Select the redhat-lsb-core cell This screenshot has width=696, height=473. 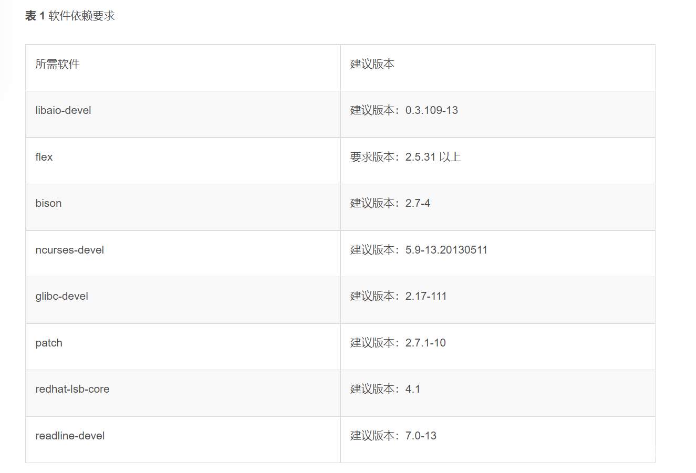pos(72,389)
